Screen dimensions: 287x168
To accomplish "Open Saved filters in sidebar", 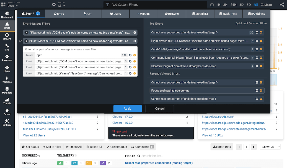I will pyautogui.click(x=7, y=112).
